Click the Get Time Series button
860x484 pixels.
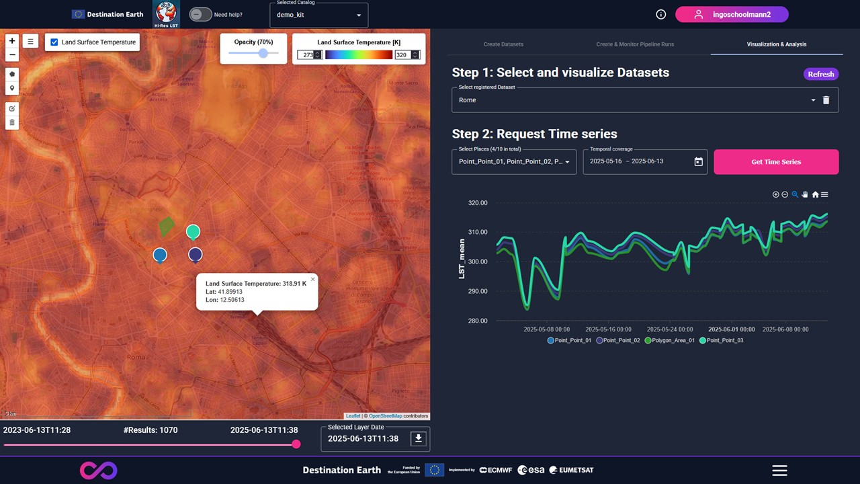point(775,162)
